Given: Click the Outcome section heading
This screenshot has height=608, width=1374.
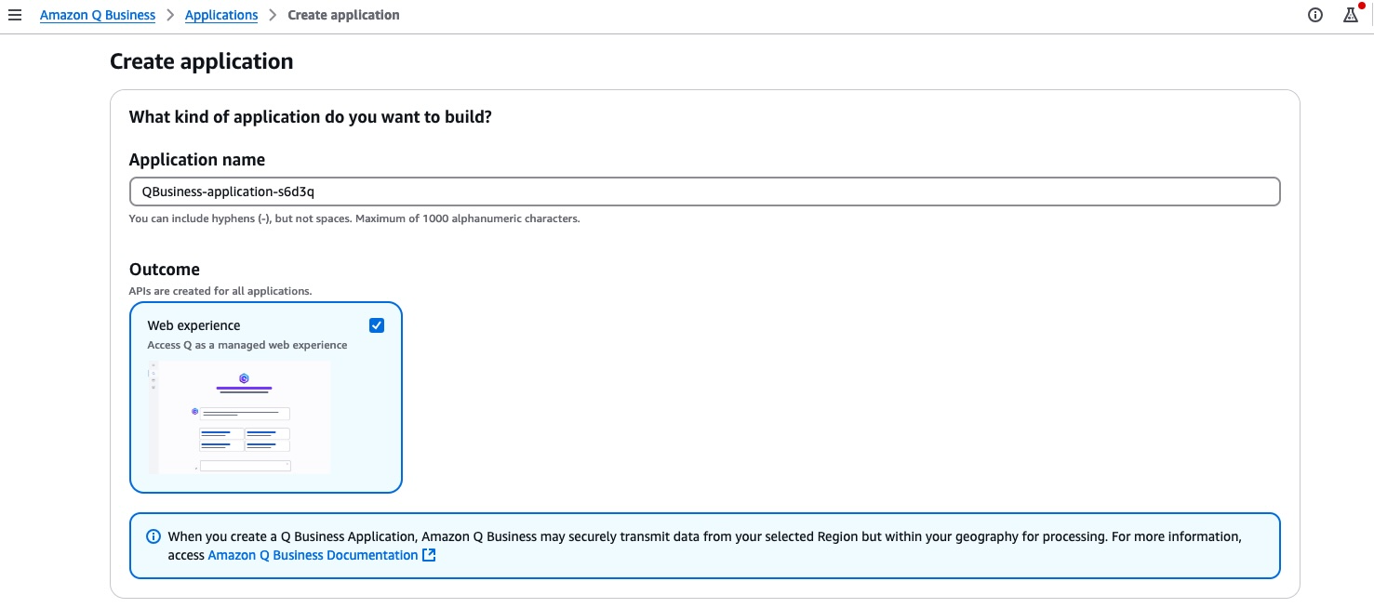Looking at the screenshot, I should point(165,269).
